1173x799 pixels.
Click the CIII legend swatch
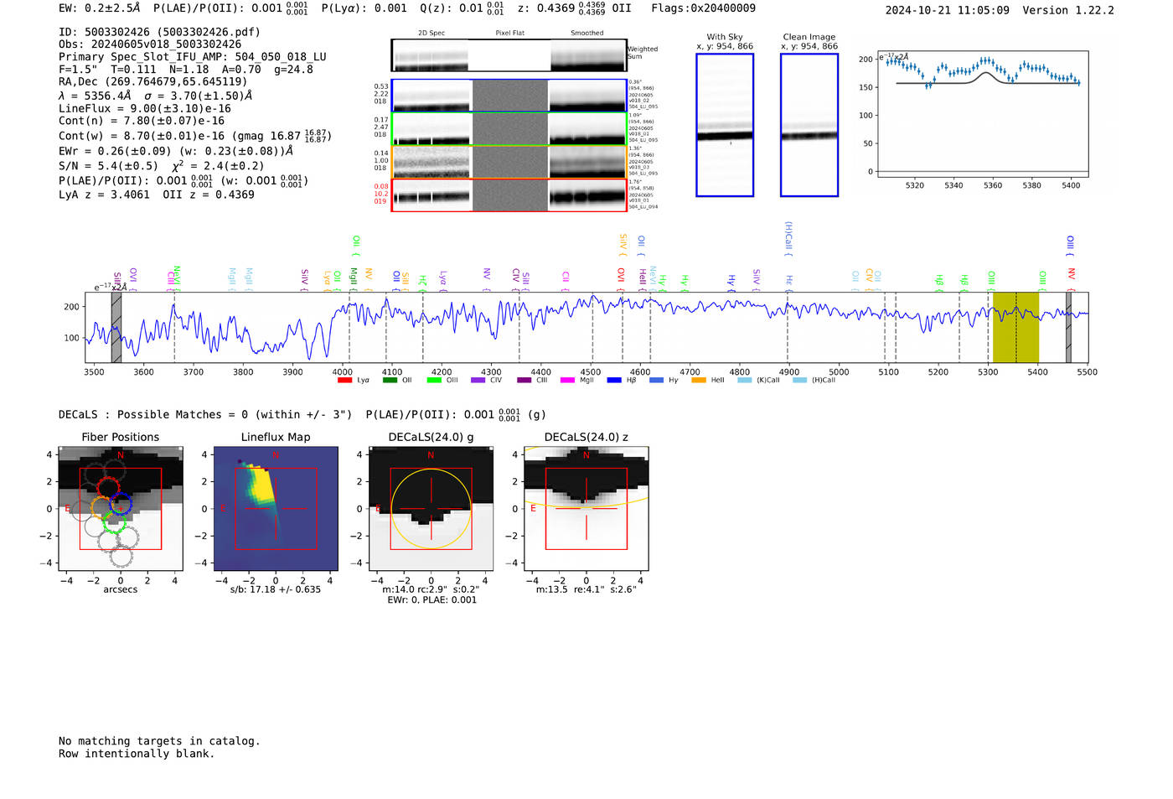524,381
